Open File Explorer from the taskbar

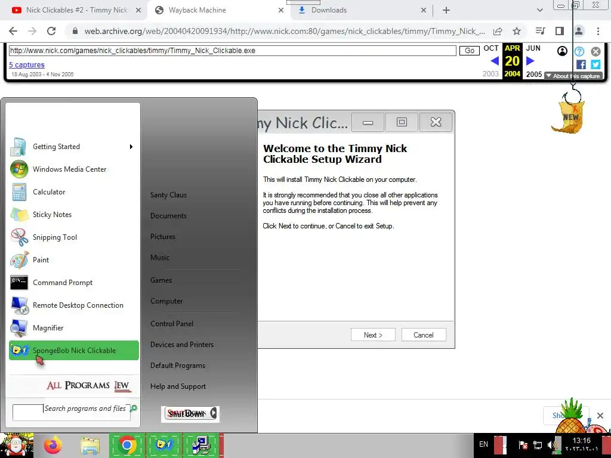[x=90, y=445]
